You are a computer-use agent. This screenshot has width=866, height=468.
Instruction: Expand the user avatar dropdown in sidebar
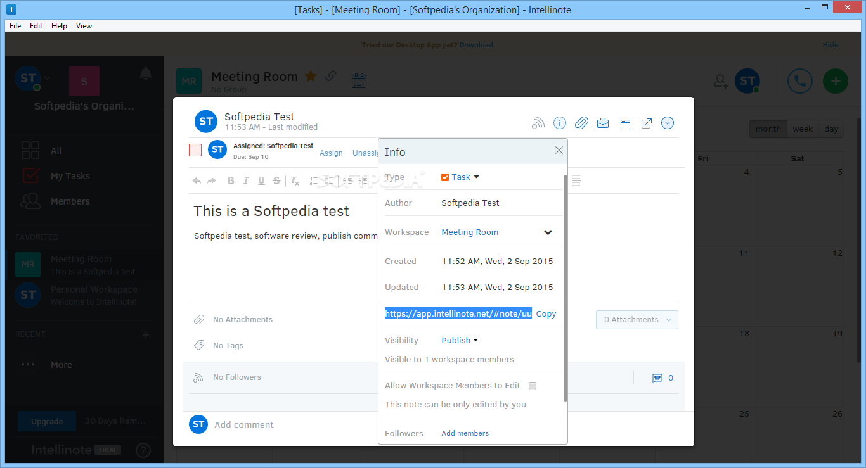coord(47,78)
